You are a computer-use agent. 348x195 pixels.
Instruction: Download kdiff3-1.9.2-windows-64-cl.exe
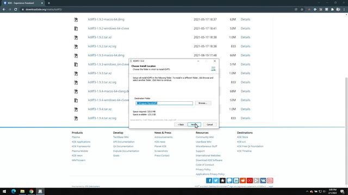coord(108,28)
